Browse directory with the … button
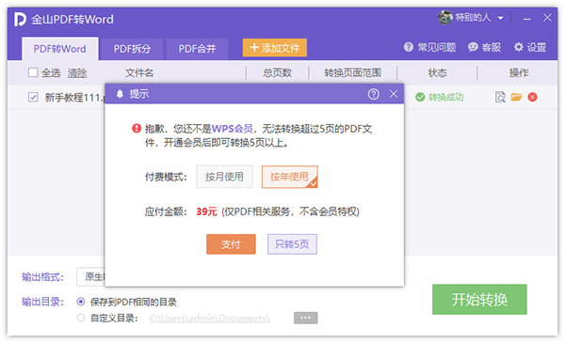 pyautogui.click(x=305, y=318)
